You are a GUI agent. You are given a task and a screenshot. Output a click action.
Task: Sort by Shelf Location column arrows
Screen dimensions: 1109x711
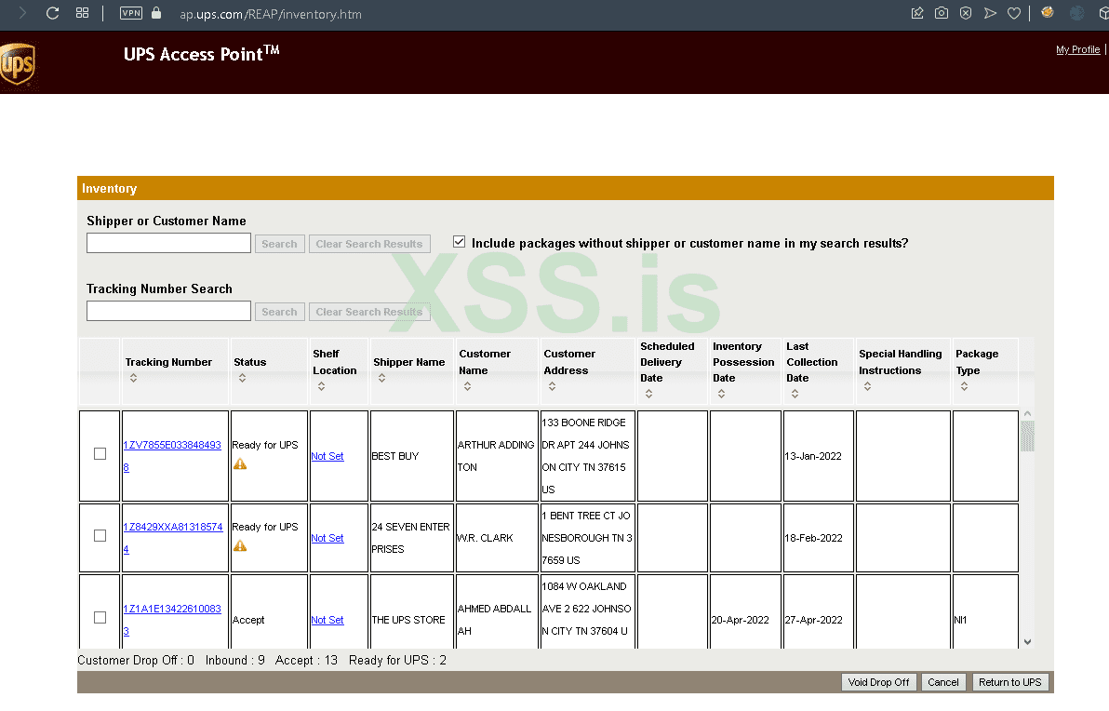[x=322, y=386]
